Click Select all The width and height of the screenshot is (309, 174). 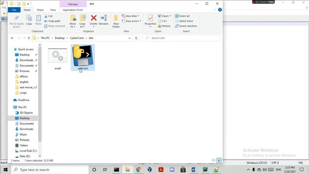(183, 16)
